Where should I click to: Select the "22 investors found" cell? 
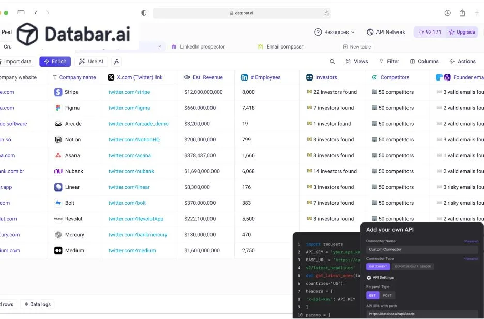click(x=331, y=92)
